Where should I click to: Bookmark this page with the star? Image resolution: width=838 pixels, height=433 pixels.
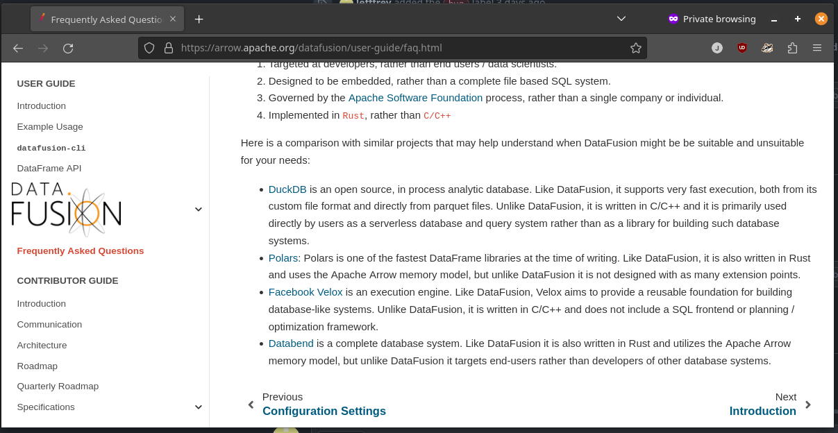(x=635, y=48)
